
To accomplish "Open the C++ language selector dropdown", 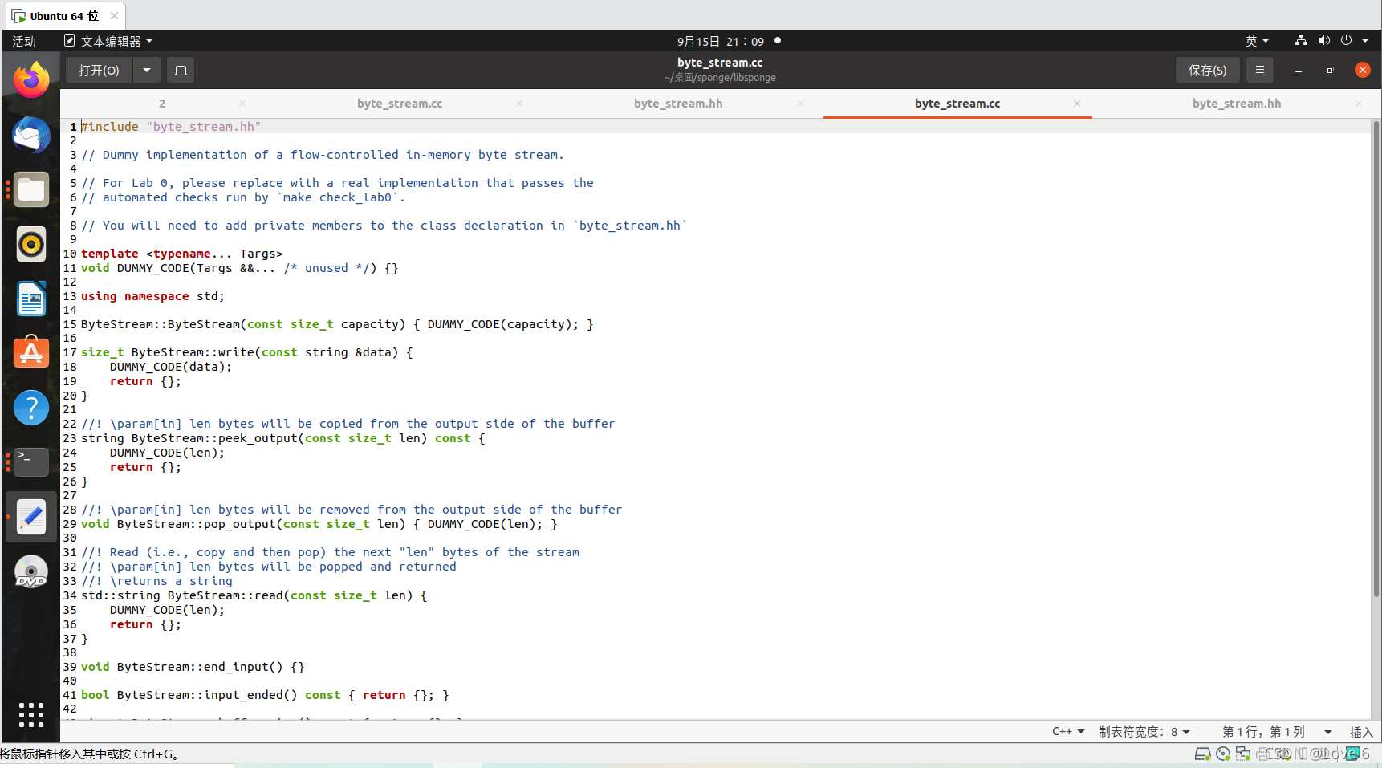I will [1068, 732].
